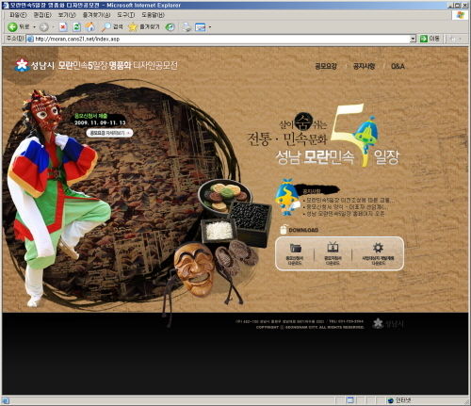This screenshot has width=471, height=406.
Task: Expand the Mail button dropdown arrow
Action: point(210,27)
